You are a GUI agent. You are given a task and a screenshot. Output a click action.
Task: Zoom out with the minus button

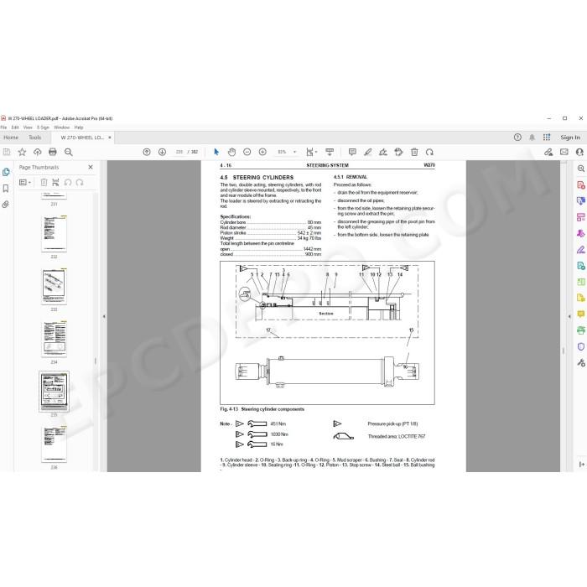coord(247,152)
